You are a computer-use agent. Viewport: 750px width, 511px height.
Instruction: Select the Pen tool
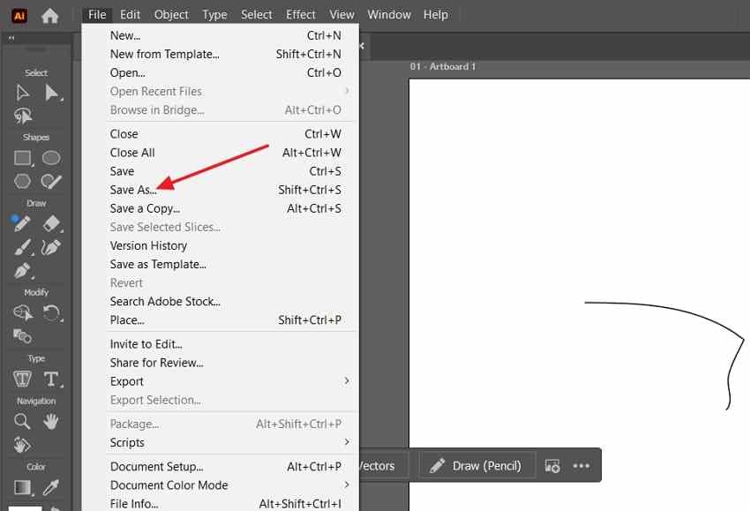(x=22, y=271)
